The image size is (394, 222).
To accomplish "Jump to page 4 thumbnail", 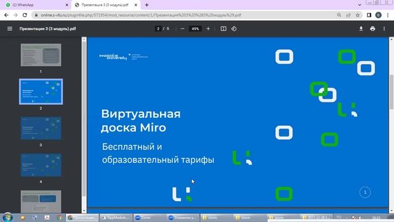I will (x=41, y=165).
